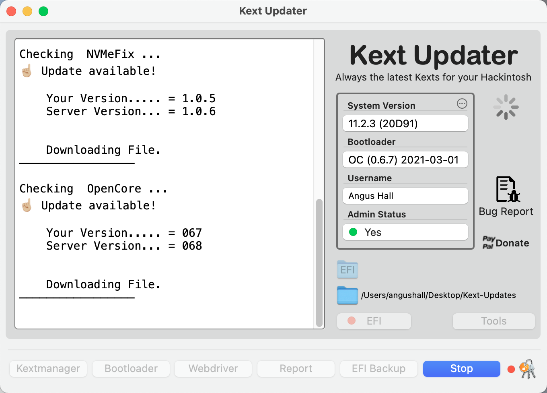Viewport: 547px width, 393px height.
Task: Click the first "Downloading File." line under NVMeFix
Action: click(103, 150)
